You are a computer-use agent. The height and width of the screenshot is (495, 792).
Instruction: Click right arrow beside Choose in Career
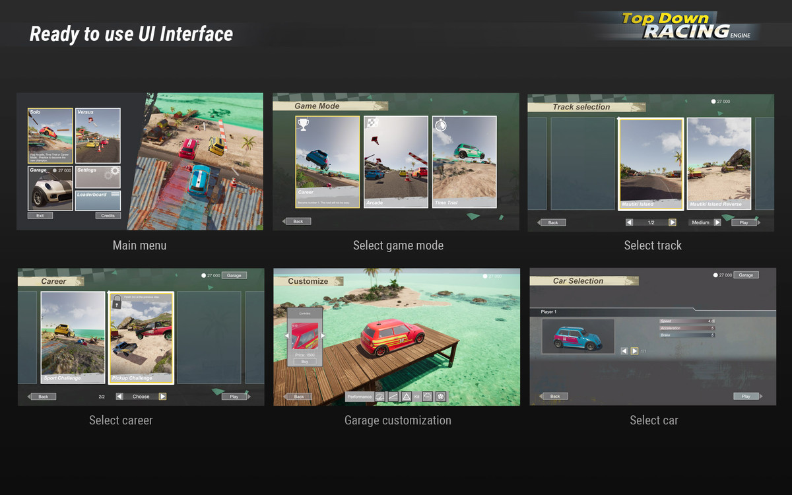(162, 397)
